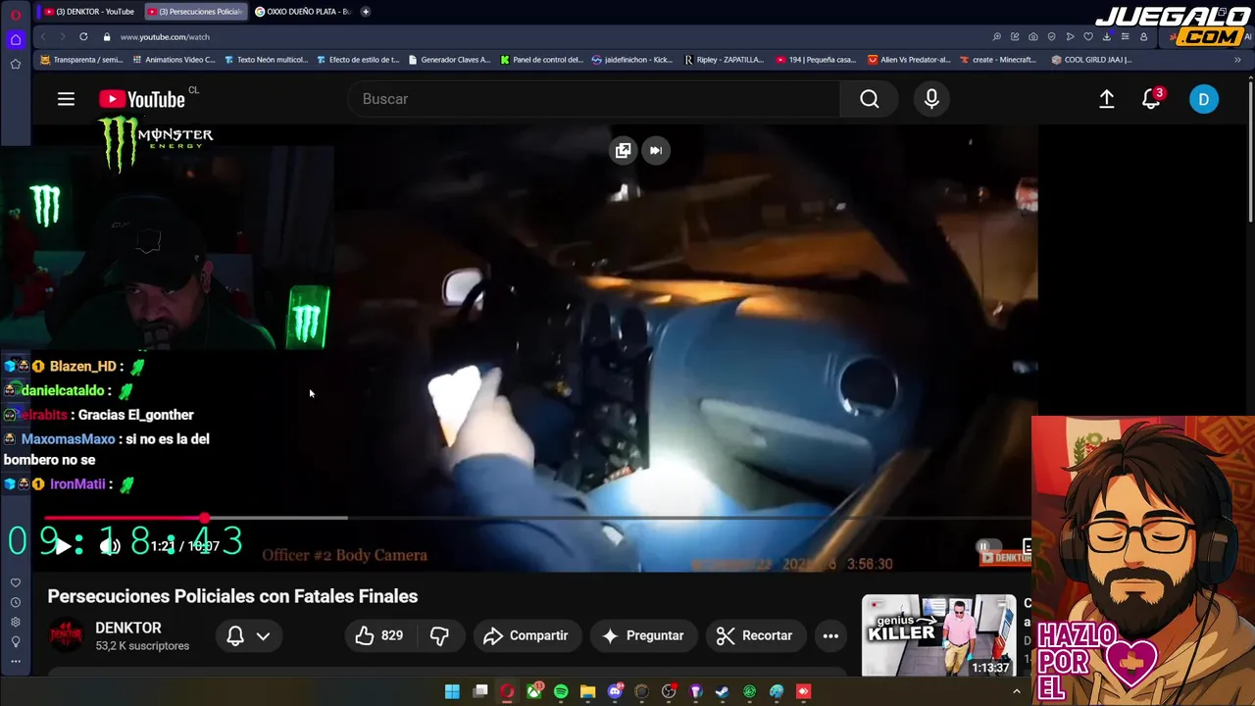Show hidden system tray icons chevron
1255x706 pixels.
[x=1016, y=691]
